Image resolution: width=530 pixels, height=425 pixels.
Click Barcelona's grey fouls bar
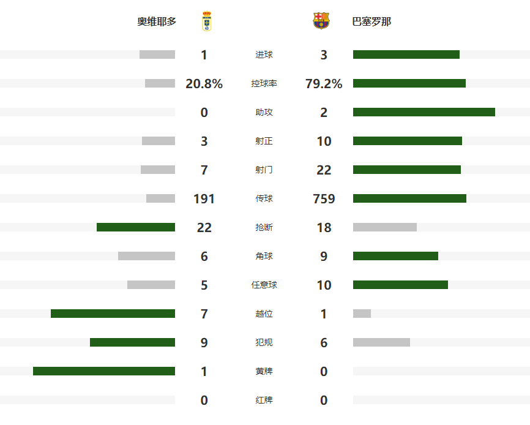(x=381, y=342)
